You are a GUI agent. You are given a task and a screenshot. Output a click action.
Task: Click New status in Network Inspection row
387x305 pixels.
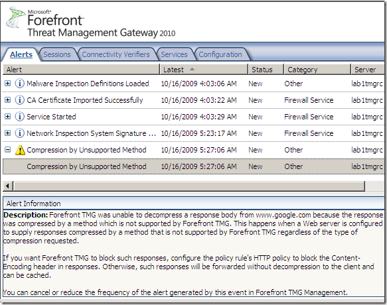pos(255,133)
